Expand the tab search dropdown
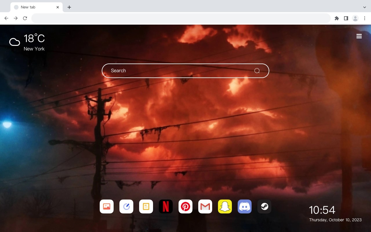The image size is (371, 232). (x=365, y=7)
